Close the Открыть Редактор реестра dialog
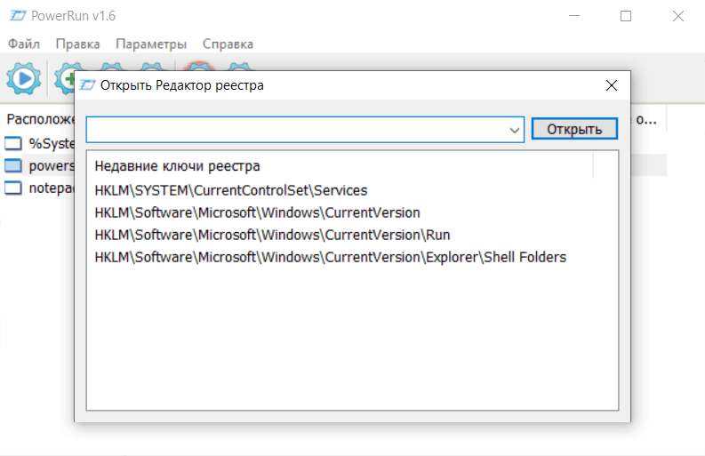 click(611, 85)
